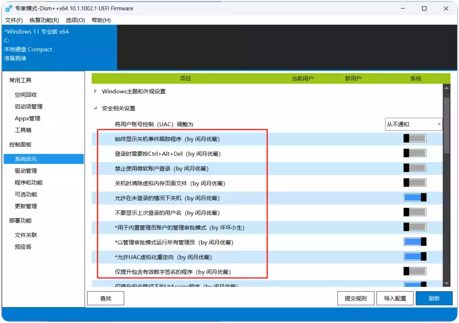Image resolution: width=459 pixels, height=323 pixels.
Task: Open the UAC 从不通知 dropdown
Action: click(414, 124)
